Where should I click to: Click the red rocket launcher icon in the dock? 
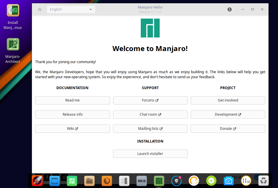pos(37,181)
